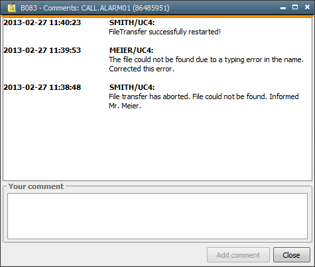Click the FileTransfer successfully restarted message
The width and height of the screenshot is (315, 267).
coord(164,32)
